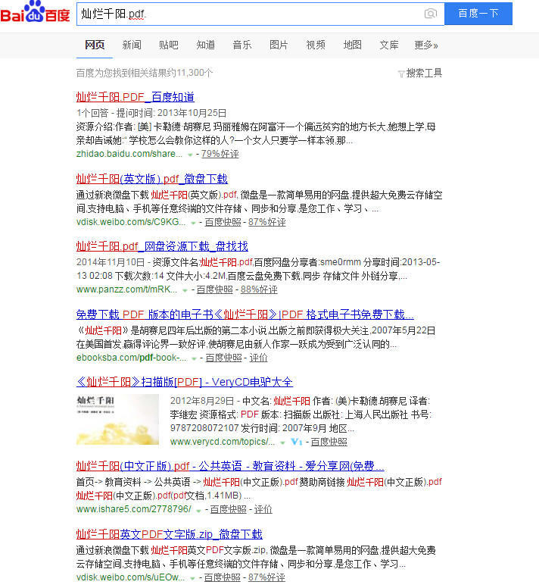Expand arrow beside www.ishare5.com URL
This screenshot has height=588, width=539.
(x=198, y=510)
